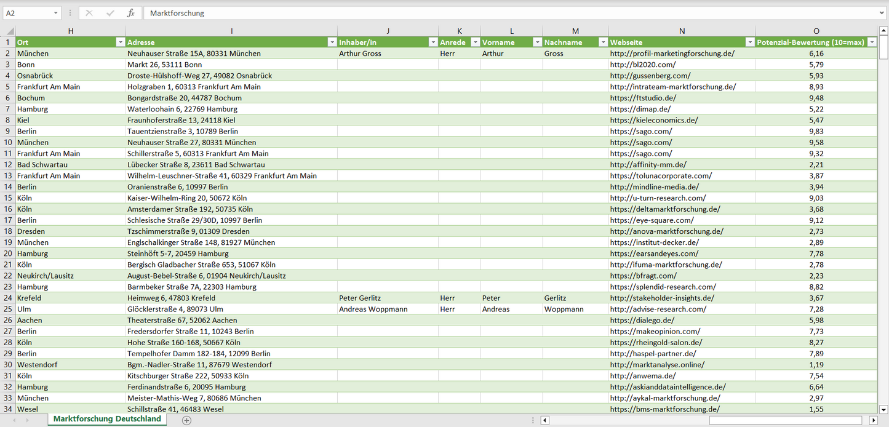The height and width of the screenshot is (427, 889).
Task: Click the Cancel X icon in formula bar
Action: pyautogui.click(x=89, y=13)
